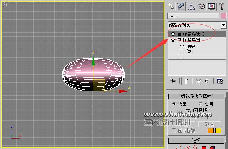Open the Hierarchy panel tab
This screenshot has height=149, width=228.
pyautogui.click(x=191, y=6)
